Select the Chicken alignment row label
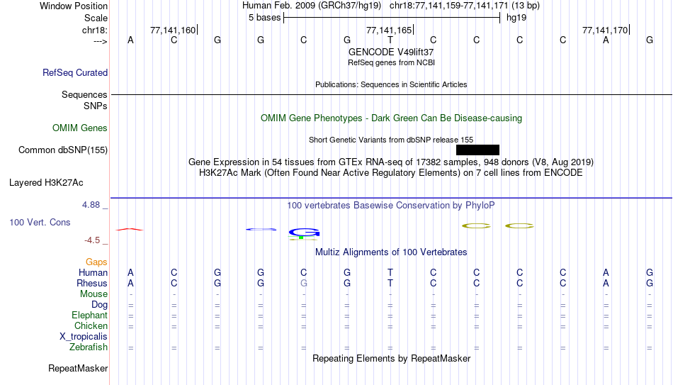 tap(91, 325)
